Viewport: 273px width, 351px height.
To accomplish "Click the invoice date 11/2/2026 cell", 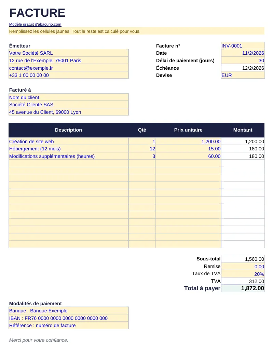I will click(x=243, y=53).
